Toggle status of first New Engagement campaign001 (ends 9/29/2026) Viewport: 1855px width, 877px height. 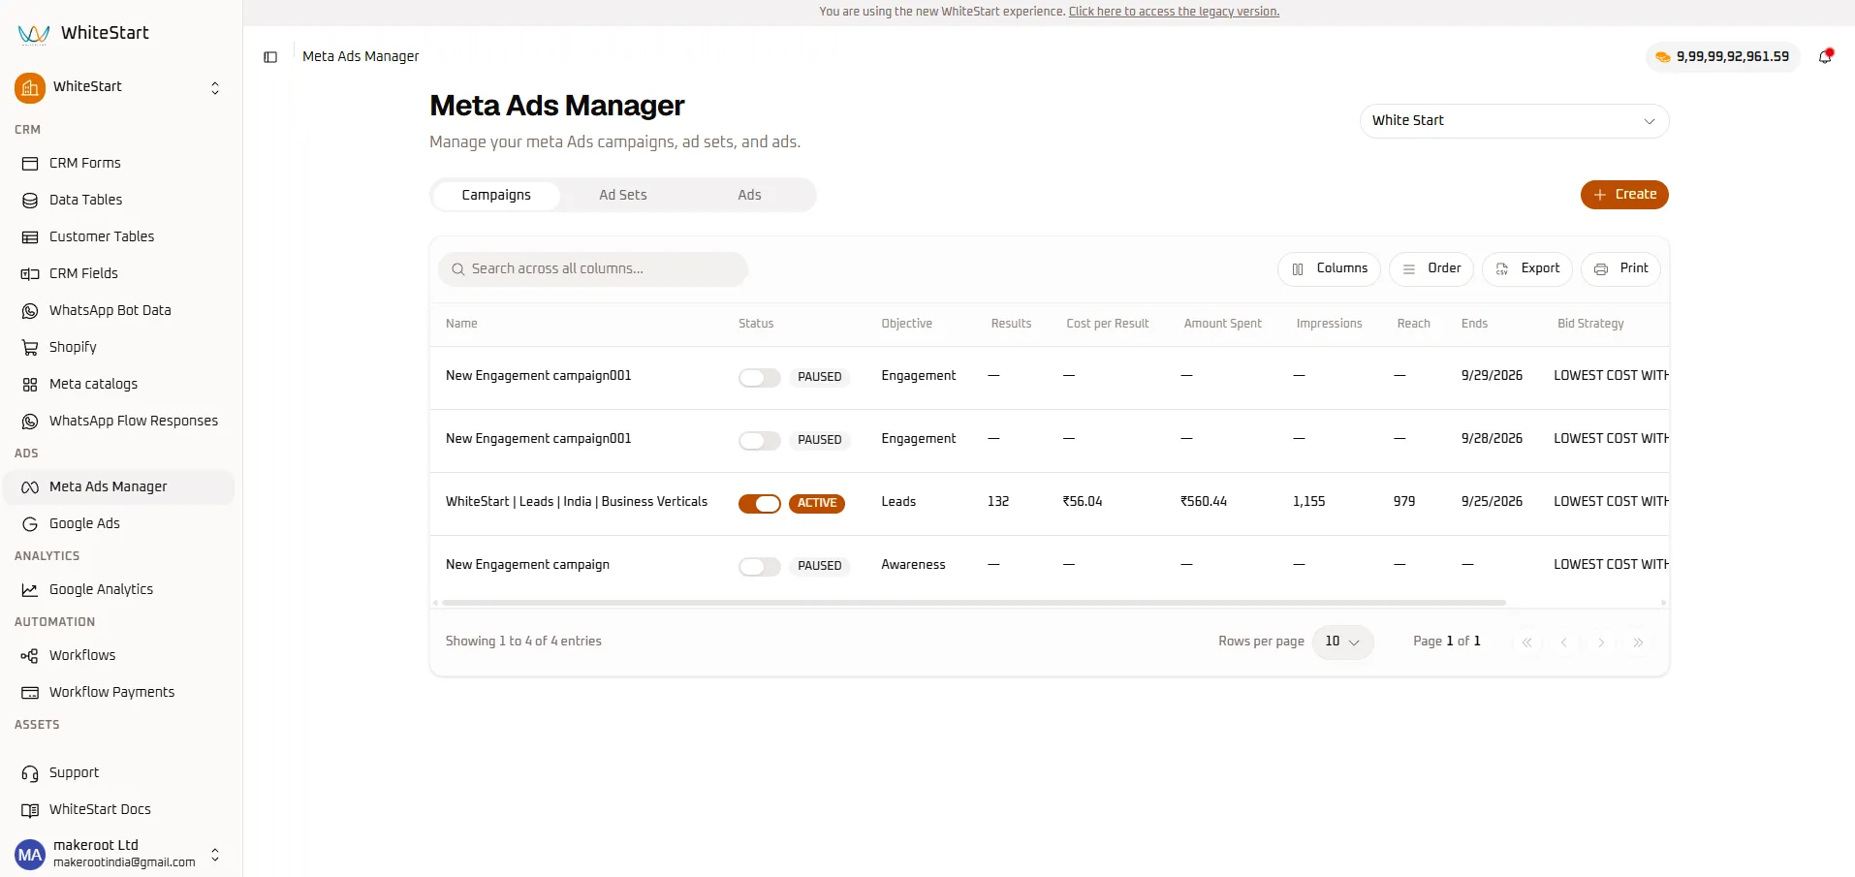[760, 378]
